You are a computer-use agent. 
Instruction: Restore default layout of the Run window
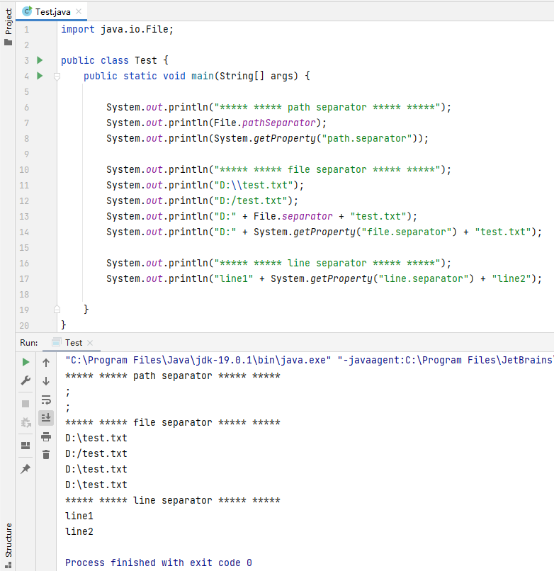click(x=26, y=445)
